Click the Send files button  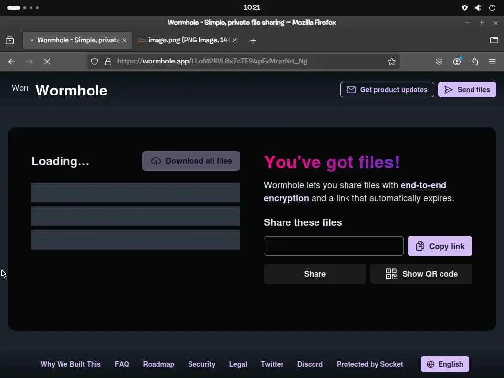[x=467, y=90]
